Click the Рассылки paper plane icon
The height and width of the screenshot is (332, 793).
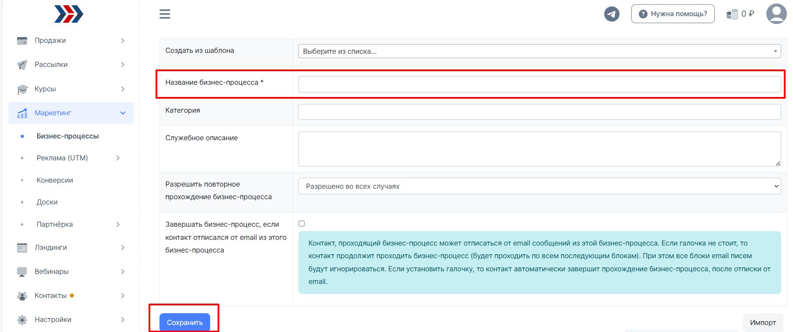[x=22, y=65]
